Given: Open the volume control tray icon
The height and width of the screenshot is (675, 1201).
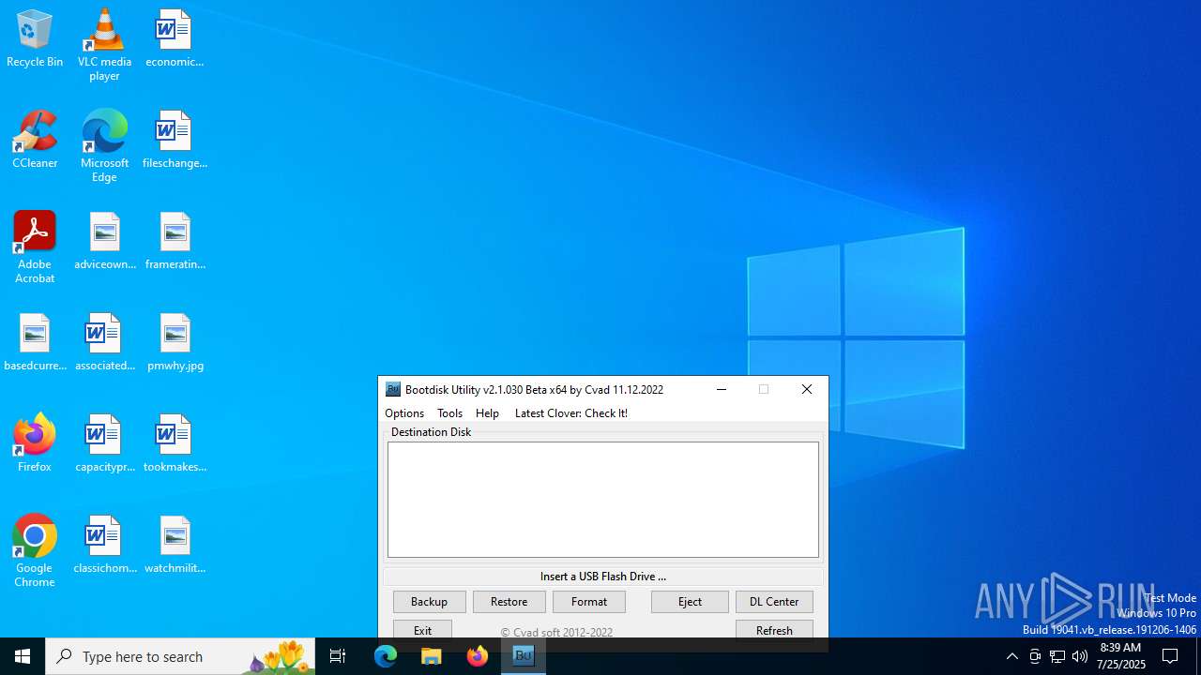Looking at the screenshot, I should pyautogui.click(x=1080, y=656).
